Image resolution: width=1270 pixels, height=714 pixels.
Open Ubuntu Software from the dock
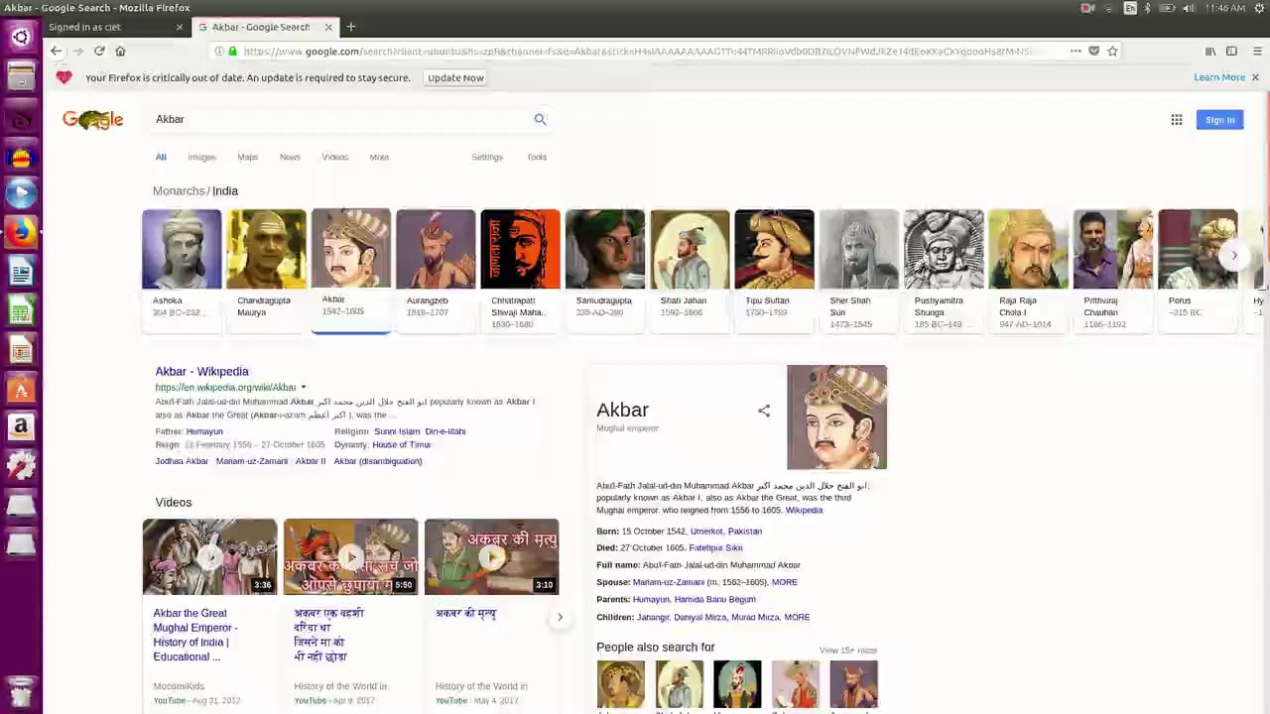click(x=21, y=388)
